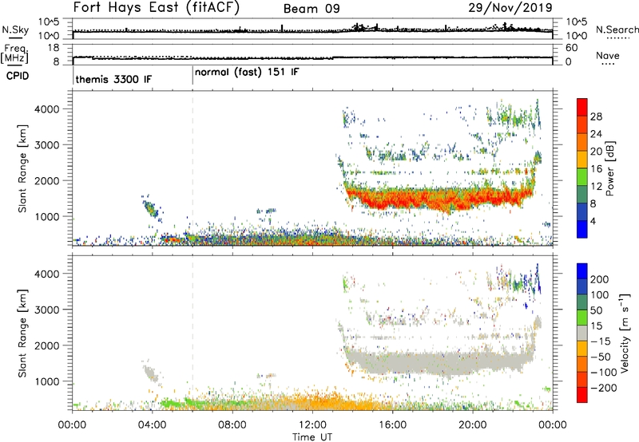The image size is (639, 442).
Task: Pick the gray -15 to 15 Velocity segment
Action: pos(582,333)
